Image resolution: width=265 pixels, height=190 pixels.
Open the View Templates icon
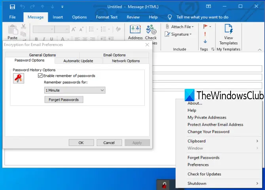(x=229, y=29)
